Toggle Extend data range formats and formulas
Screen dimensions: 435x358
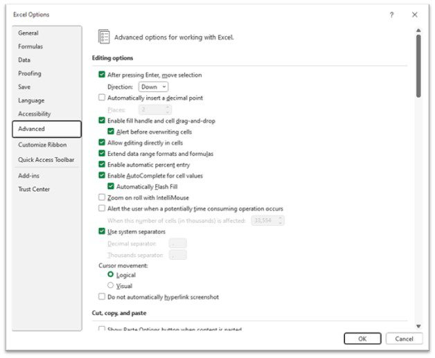click(x=102, y=153)
